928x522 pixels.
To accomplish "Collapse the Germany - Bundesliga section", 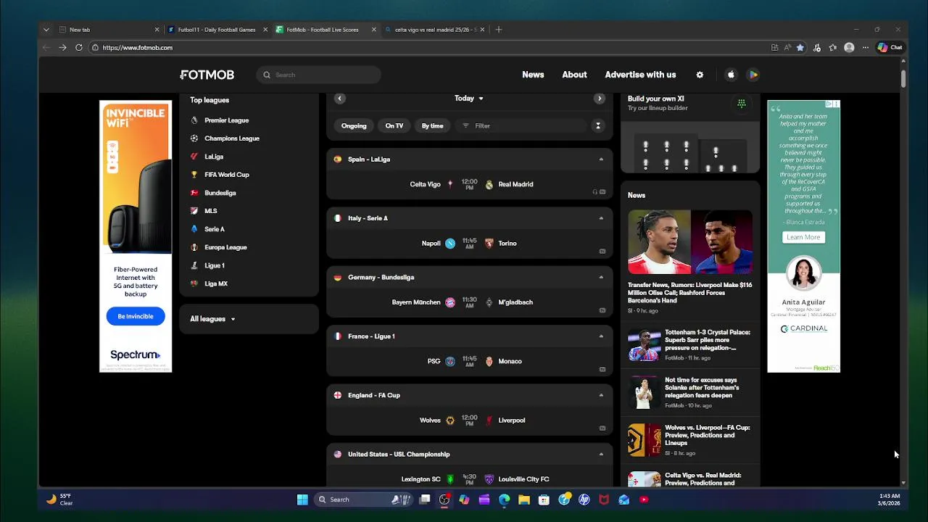I will coord(601,277).
